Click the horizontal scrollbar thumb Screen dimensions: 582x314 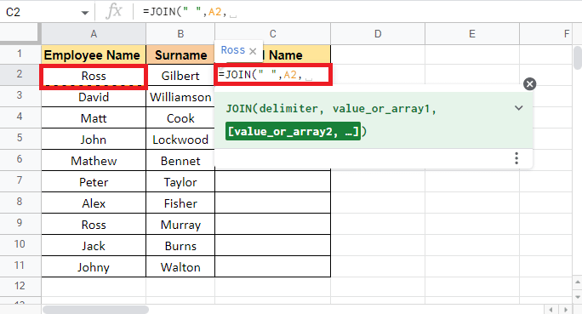click(x=96, y=309)
